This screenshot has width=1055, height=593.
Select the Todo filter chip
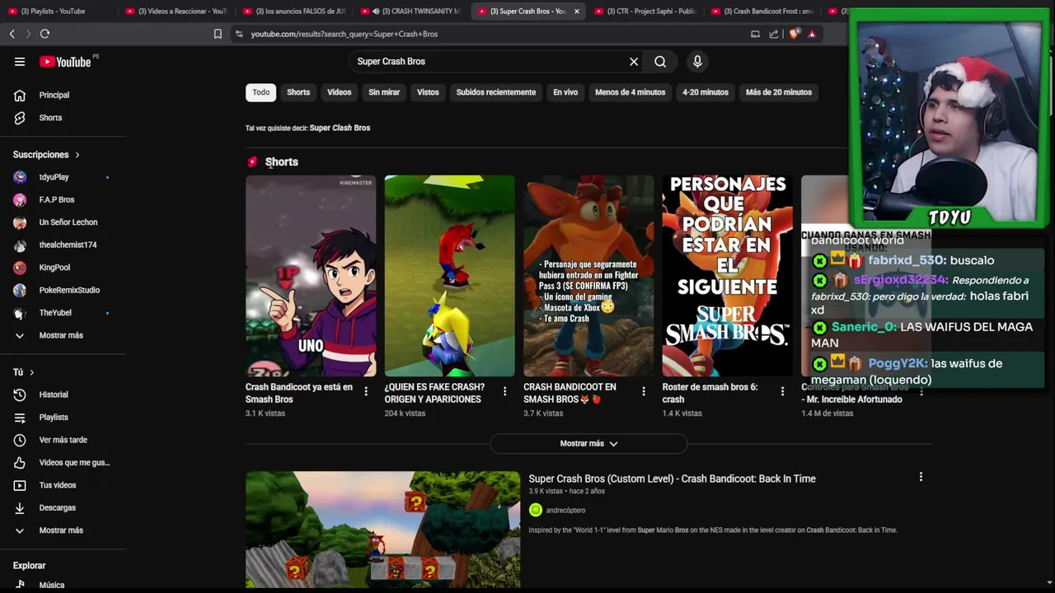(x=260, y=92)
